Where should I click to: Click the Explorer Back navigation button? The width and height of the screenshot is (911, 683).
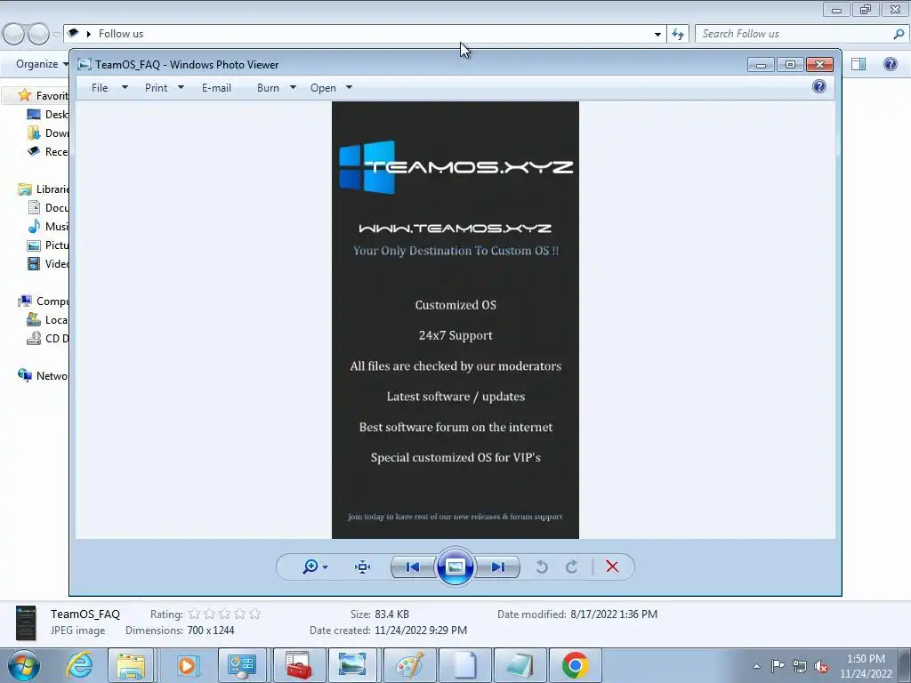[x=14, y=35]
